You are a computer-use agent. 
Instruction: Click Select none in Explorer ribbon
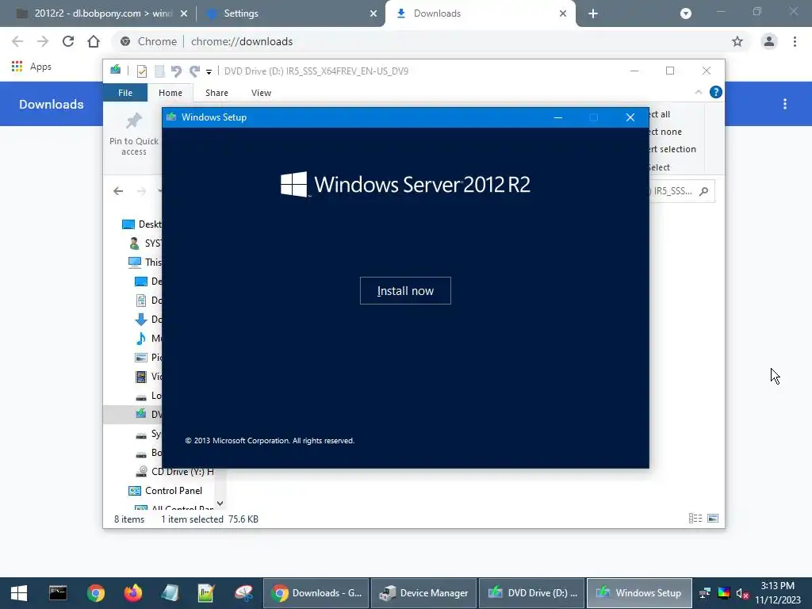tap(665, 132)
